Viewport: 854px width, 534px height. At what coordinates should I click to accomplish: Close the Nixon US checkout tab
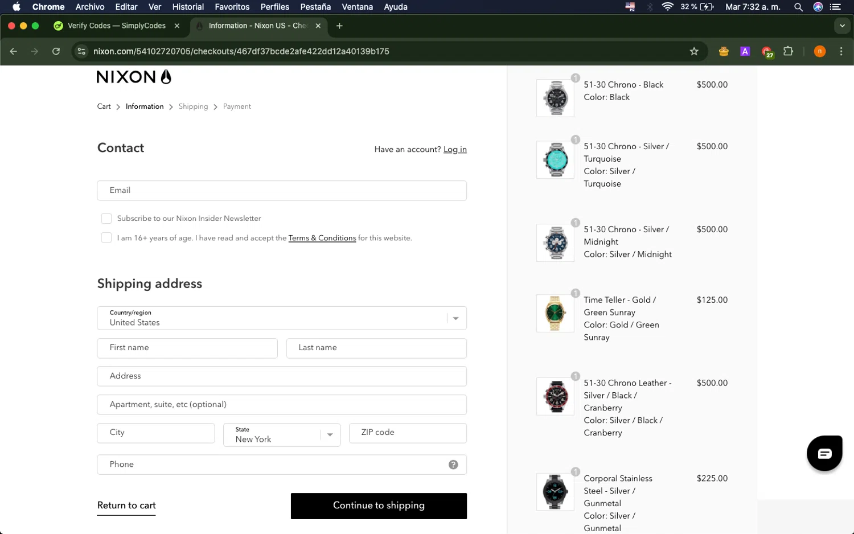[x=318, y=26]
